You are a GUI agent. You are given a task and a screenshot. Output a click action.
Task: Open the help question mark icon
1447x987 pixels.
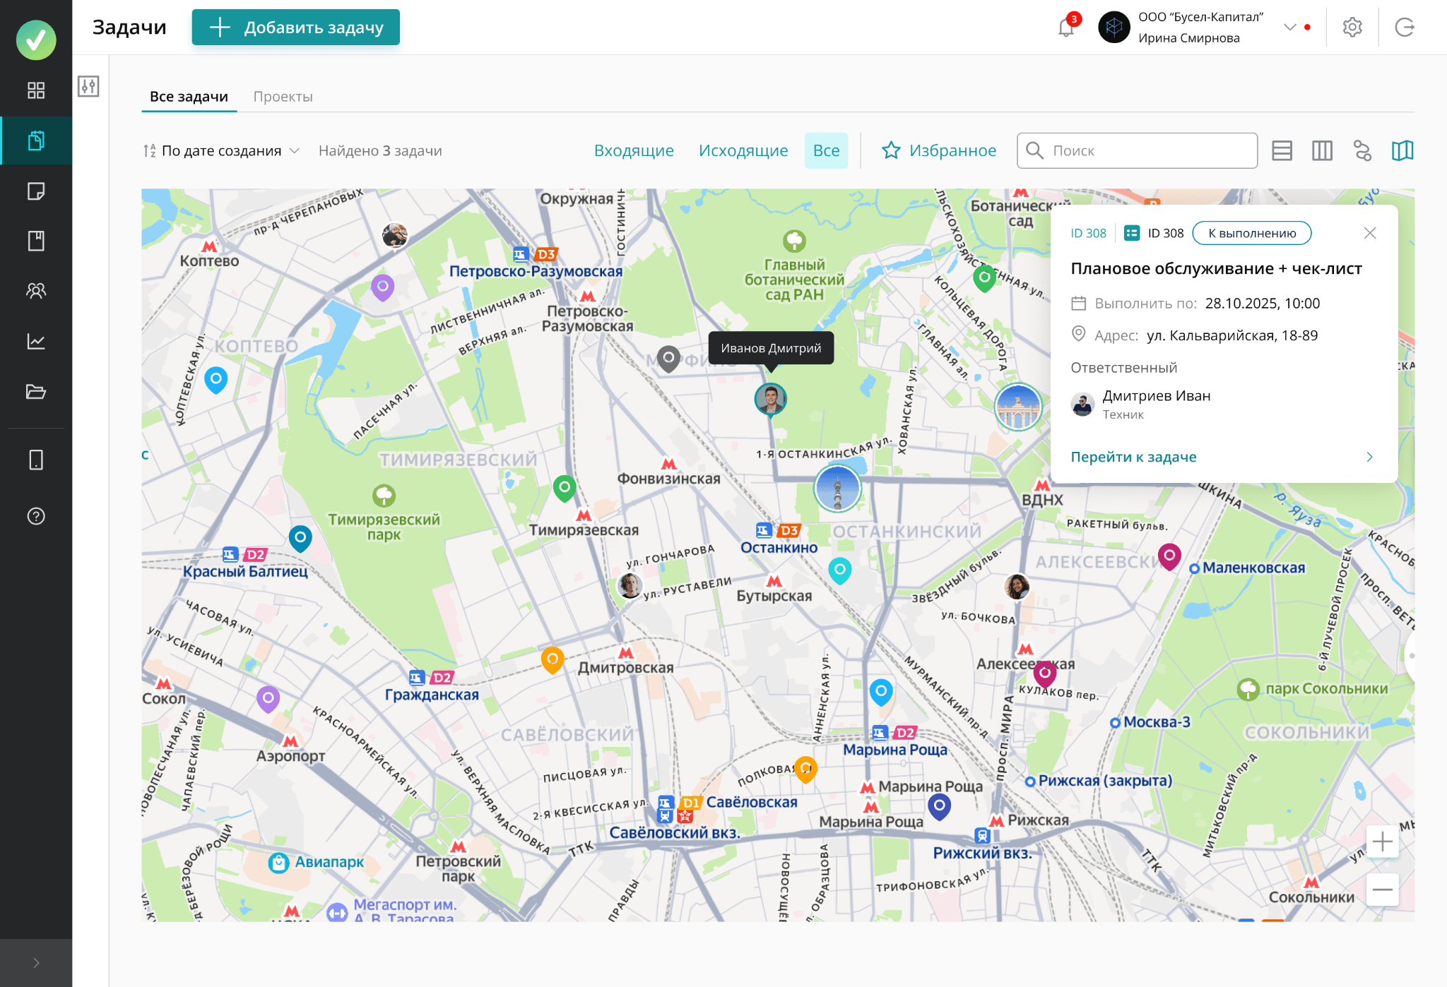point(36,516)
